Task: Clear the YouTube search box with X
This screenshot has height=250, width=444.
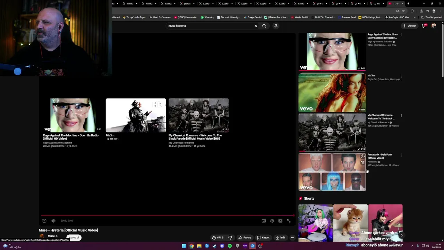Action: (256, 26)
